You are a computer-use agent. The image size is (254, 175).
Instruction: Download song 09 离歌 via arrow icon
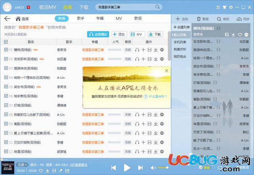(x=156, y=124)
